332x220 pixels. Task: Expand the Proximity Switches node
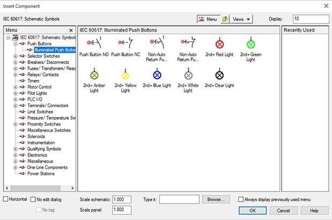16,124
